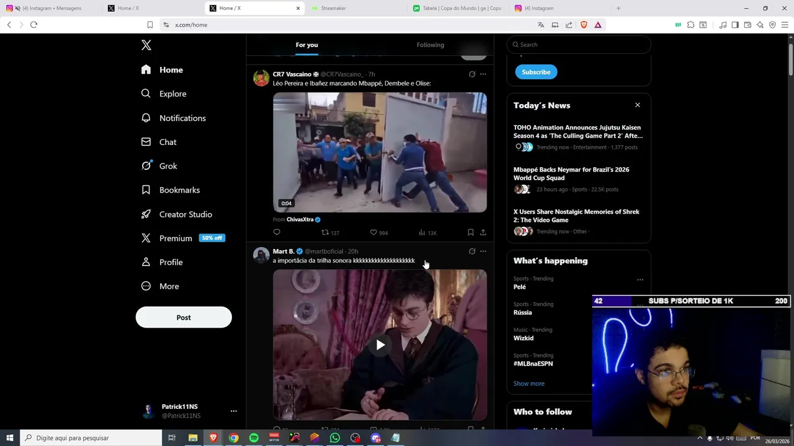Switch to the For you tab
The width and height of the screenshot is (794, 446).
306,45
